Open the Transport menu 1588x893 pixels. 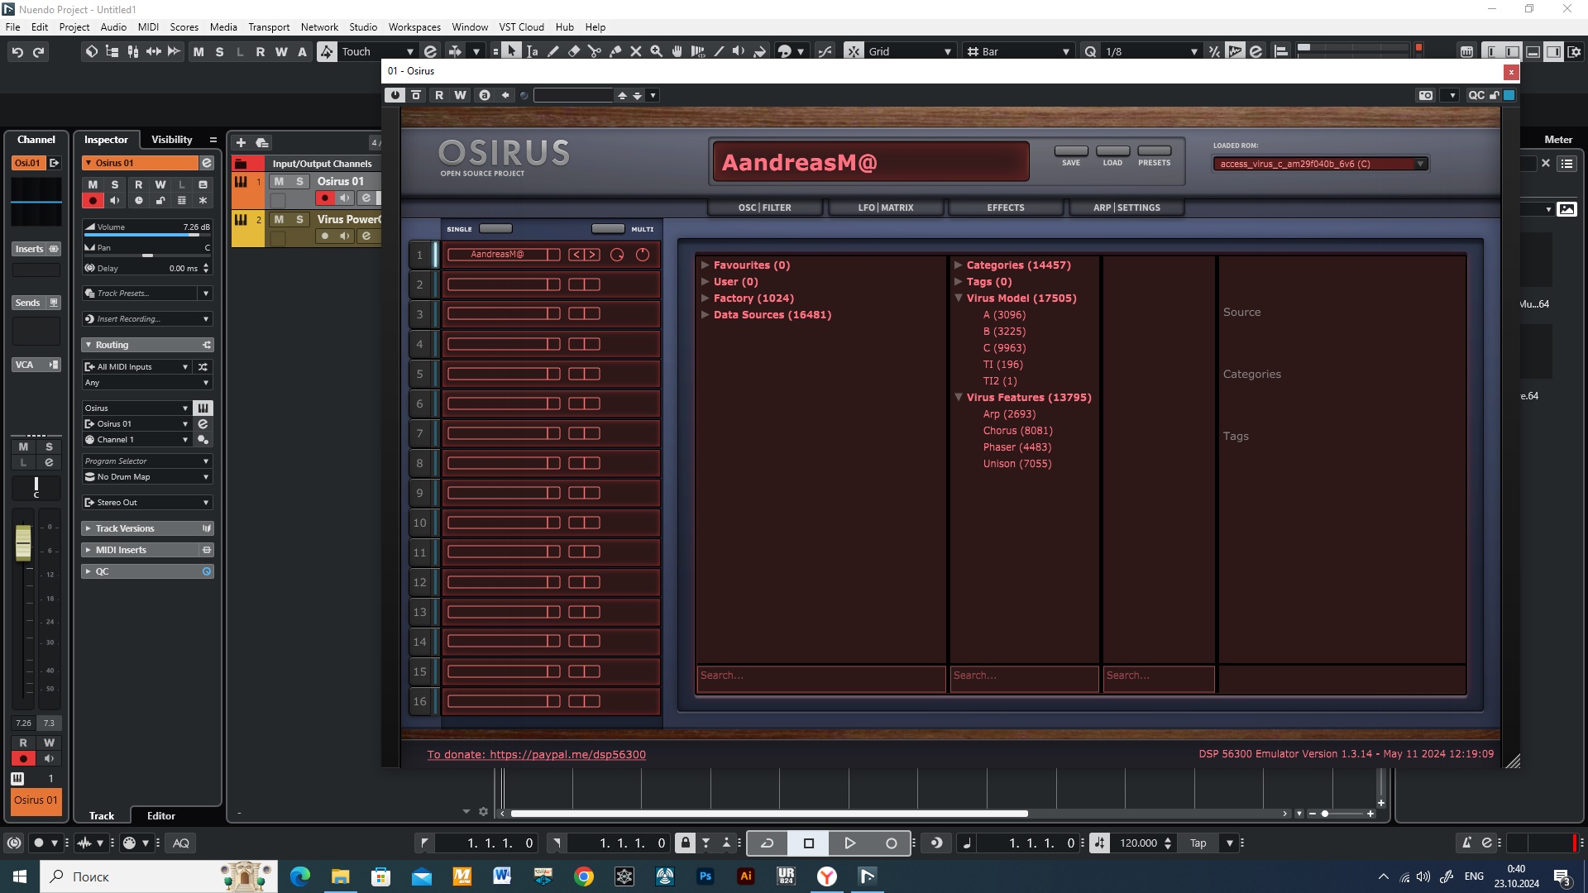[x=269, y=26]
